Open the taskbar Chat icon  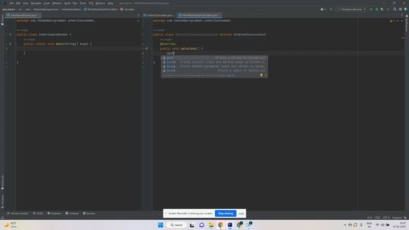coord(202,225)
